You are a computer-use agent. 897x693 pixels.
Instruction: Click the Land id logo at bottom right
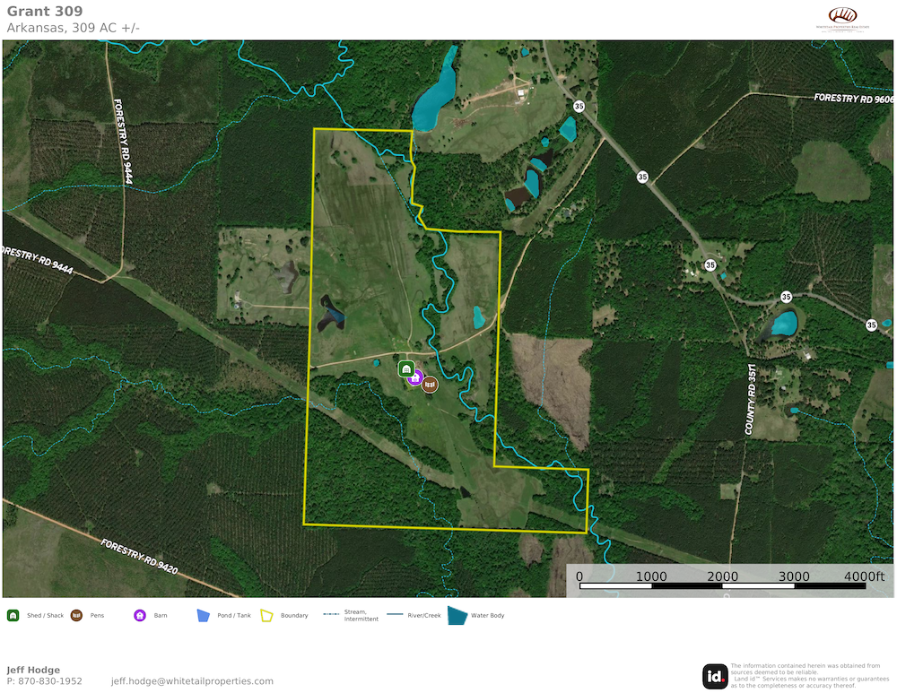click(715, 675)
